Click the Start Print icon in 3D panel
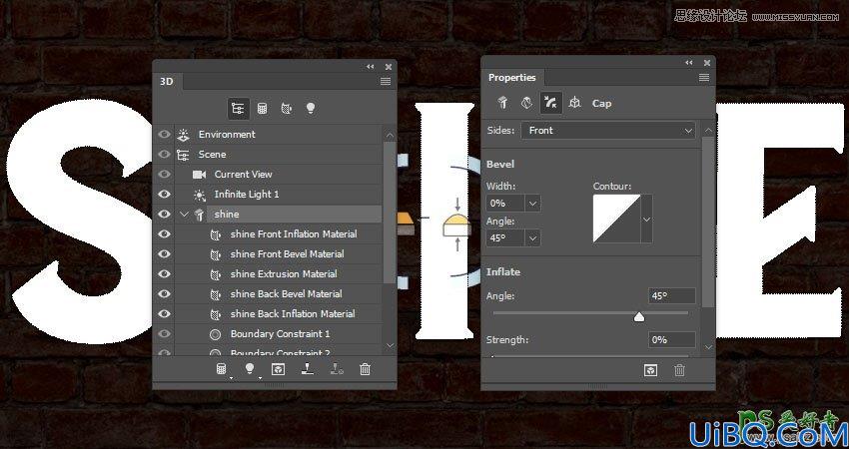849x449 pixels. coord(307,369)
